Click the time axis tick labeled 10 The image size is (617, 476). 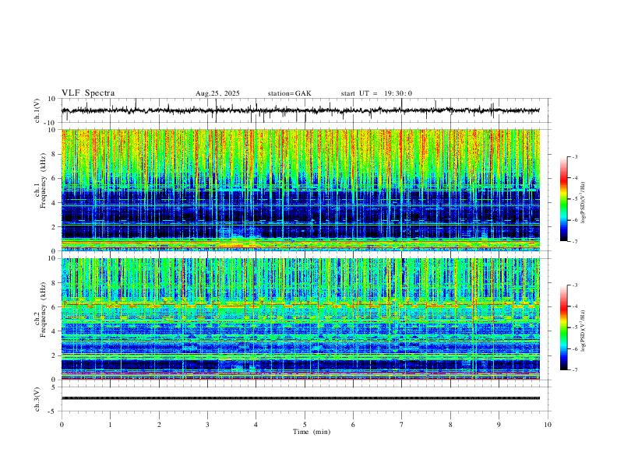548,425
